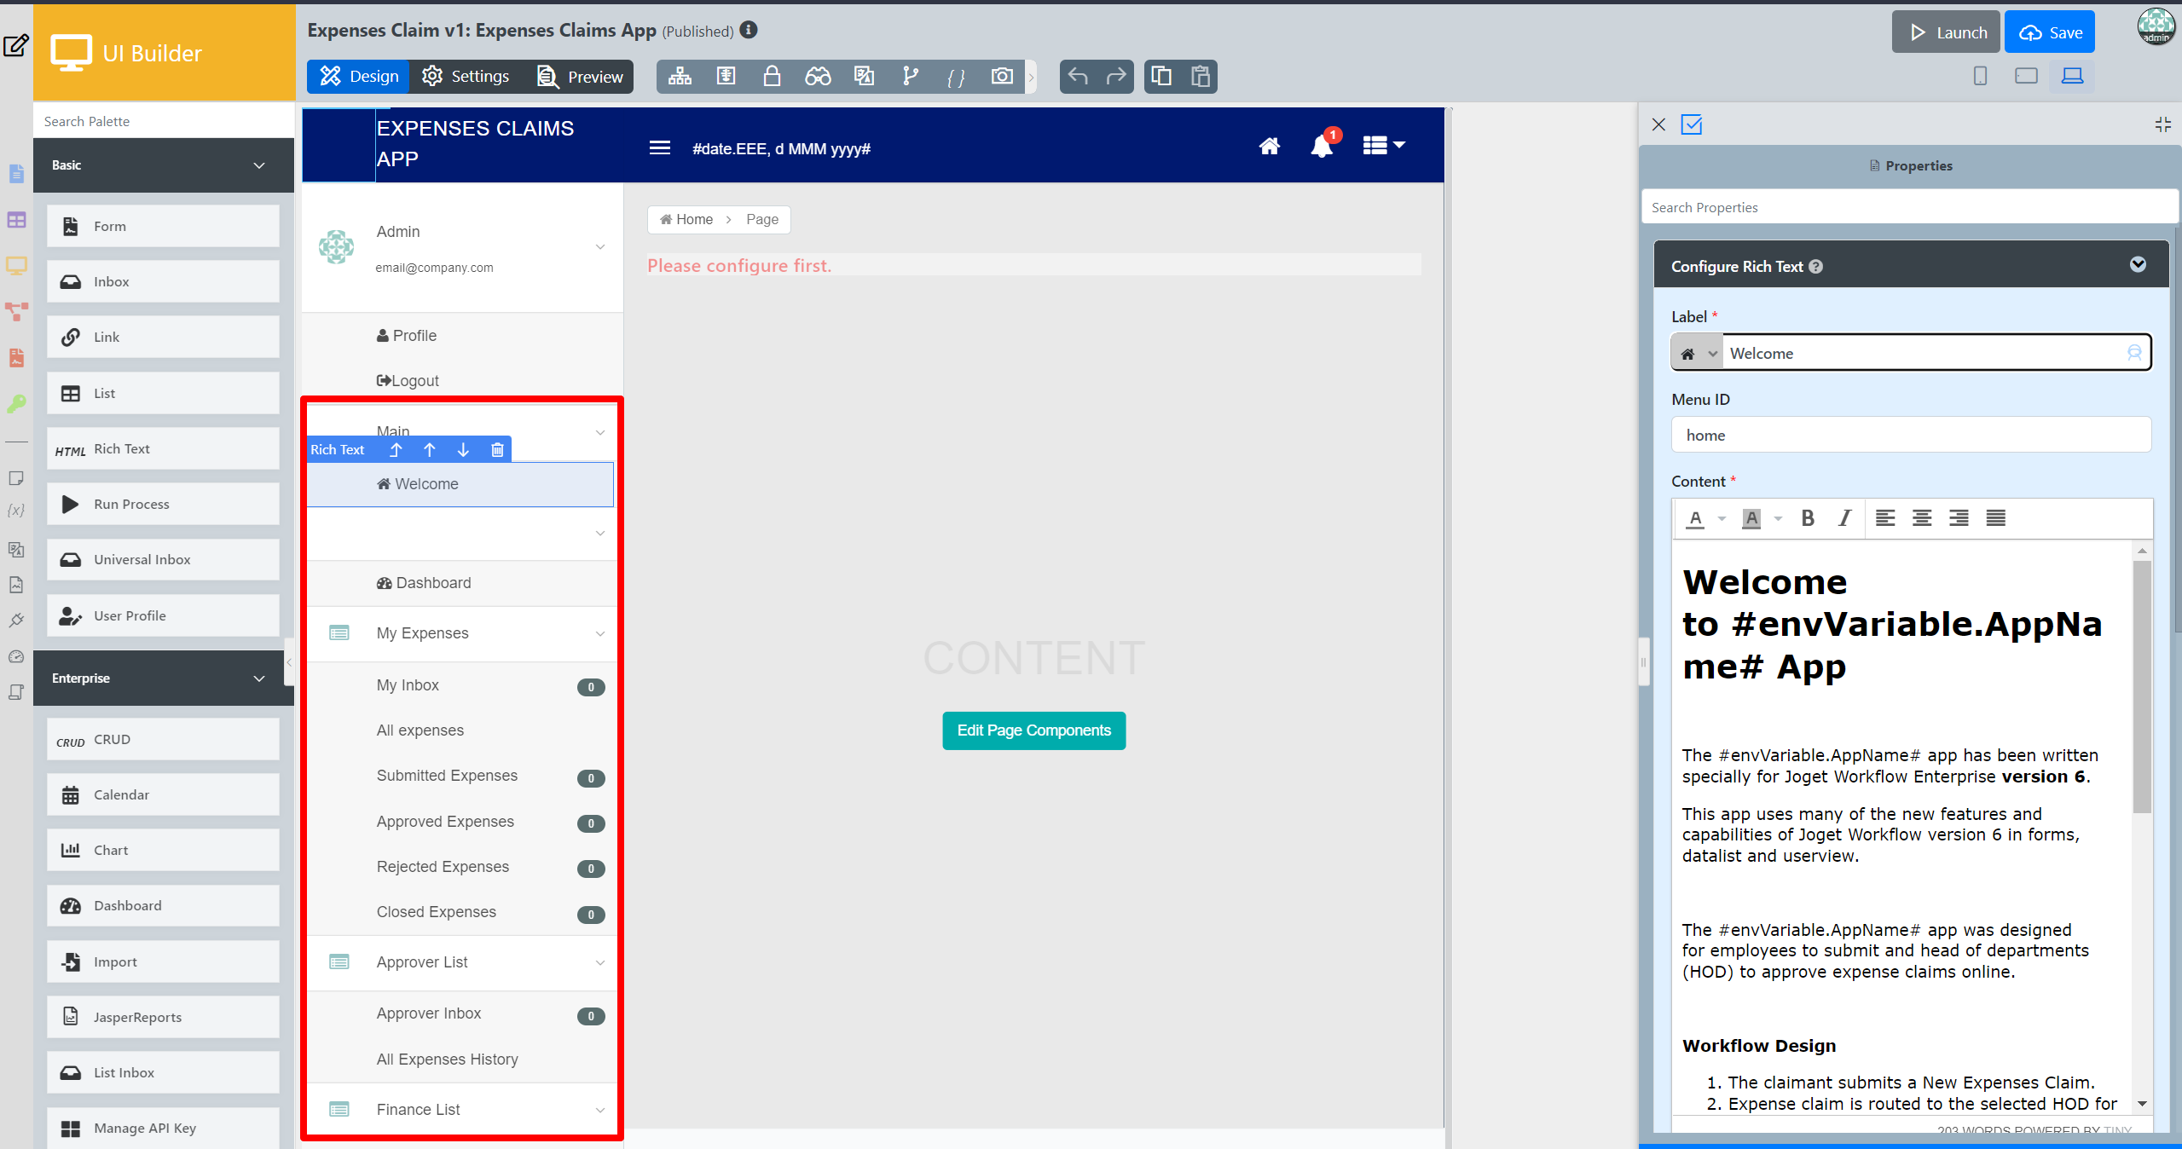The image size is (2182, 1149).
Task: Select the mobile phone view toggle
Action: coord(1980,77)
